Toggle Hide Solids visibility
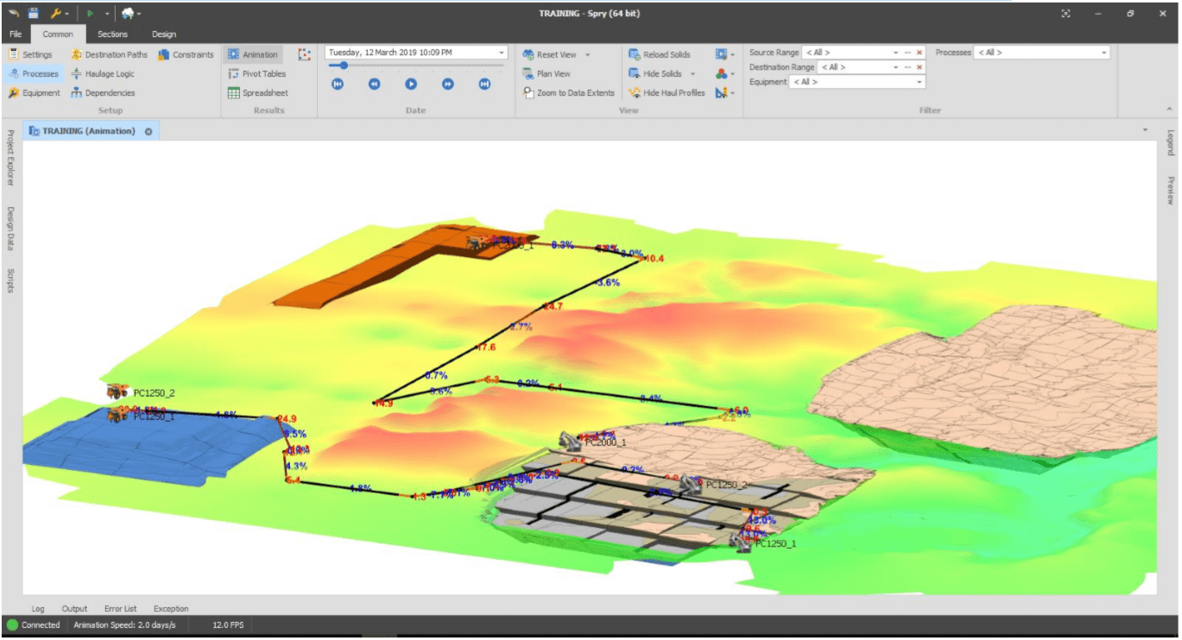Screen dimensions: 1182x640 click(x=655, y=73)
